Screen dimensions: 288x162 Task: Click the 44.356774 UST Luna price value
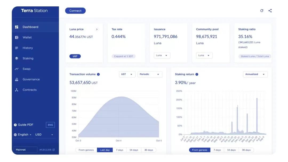click(x=81, y=37)
